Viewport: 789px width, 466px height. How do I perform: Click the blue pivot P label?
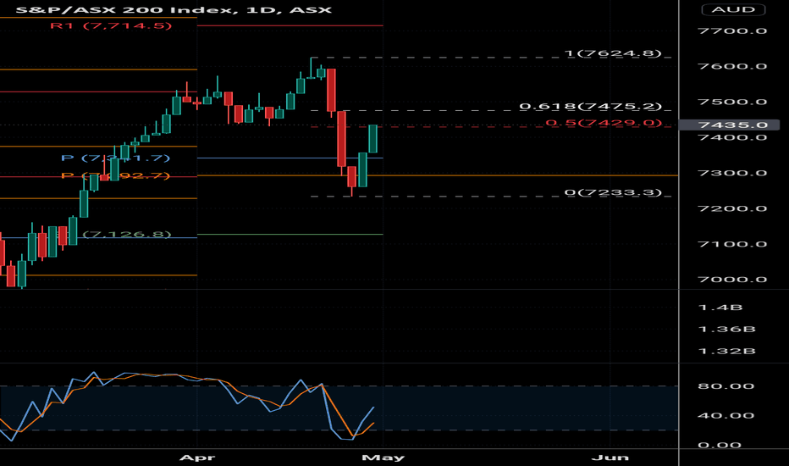pos(115,158)
